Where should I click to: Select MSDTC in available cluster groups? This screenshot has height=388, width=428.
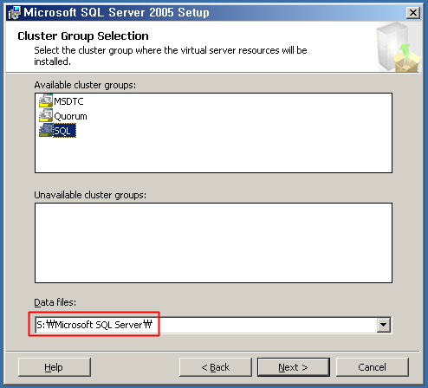click(x=68, y=101)
